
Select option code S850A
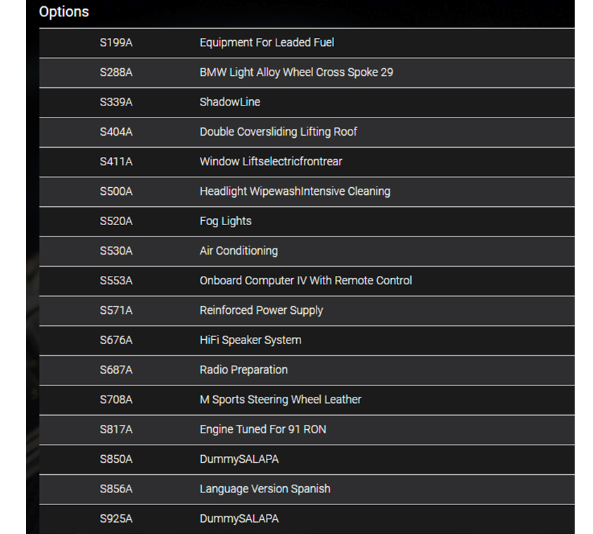pyautogui.click(x=116, y=459)
